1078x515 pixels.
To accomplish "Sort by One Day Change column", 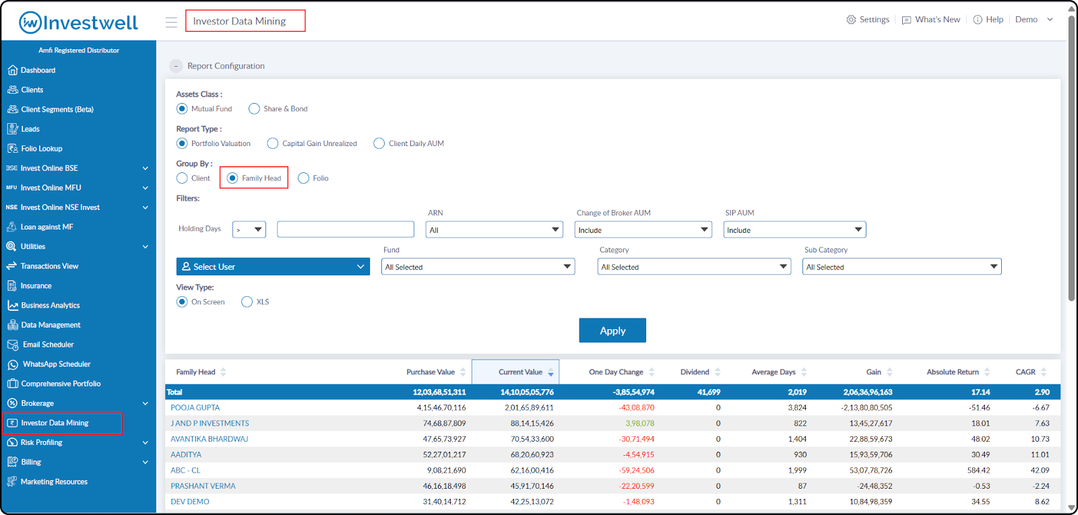I will (x=621, y=372).
